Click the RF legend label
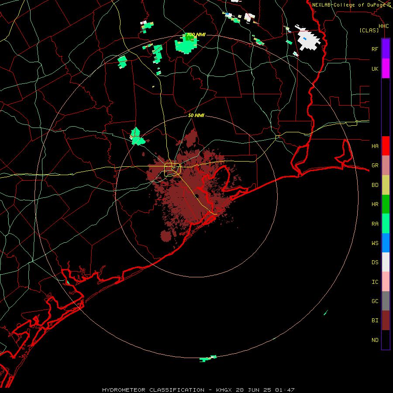This screenshot has width=393, height=393. point(375,49)
